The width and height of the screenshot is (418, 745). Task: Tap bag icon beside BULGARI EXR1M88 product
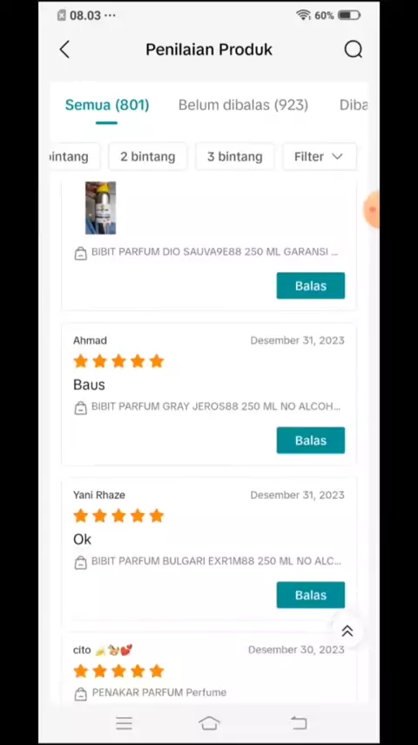[x=81, y=563]
